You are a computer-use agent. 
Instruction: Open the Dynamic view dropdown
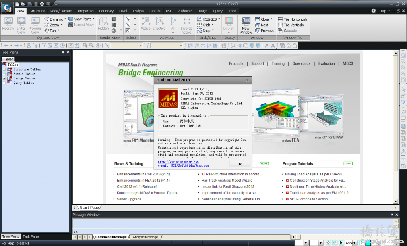pyautogui.click(x=66, y=19)
